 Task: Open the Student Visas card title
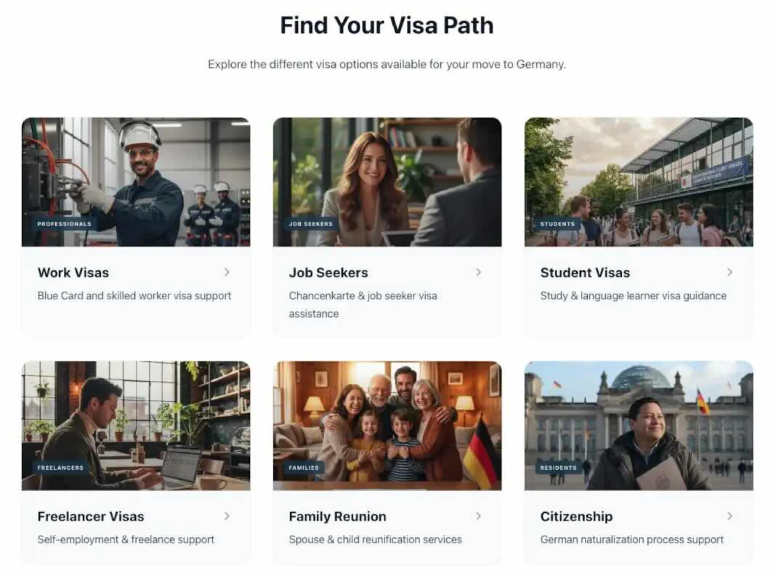pyautogui.click(x=585, y=273)
